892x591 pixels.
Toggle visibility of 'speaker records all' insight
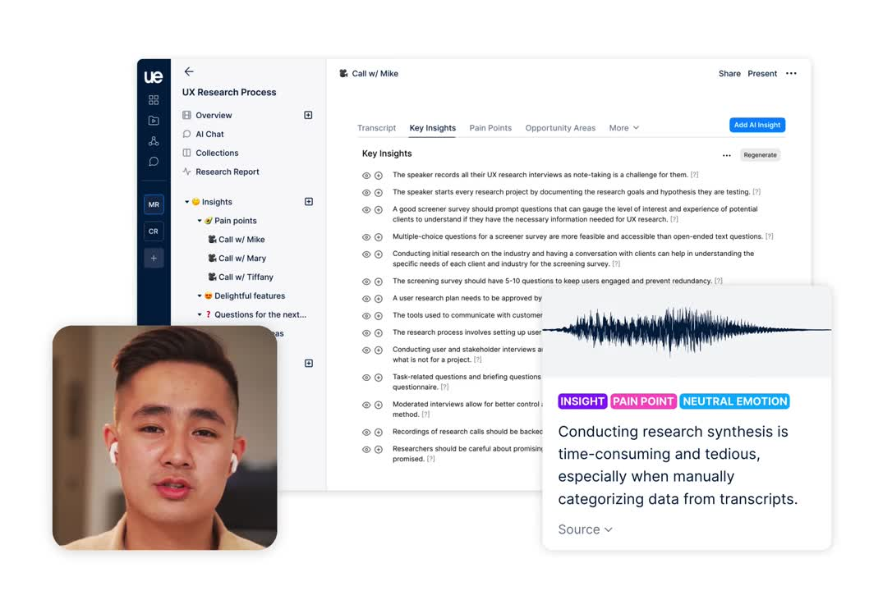coord(366,176)
